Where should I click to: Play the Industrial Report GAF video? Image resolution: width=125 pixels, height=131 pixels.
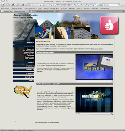tap(94, 100)
